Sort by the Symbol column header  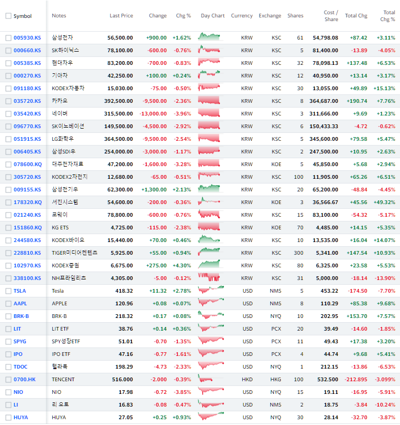23,16
